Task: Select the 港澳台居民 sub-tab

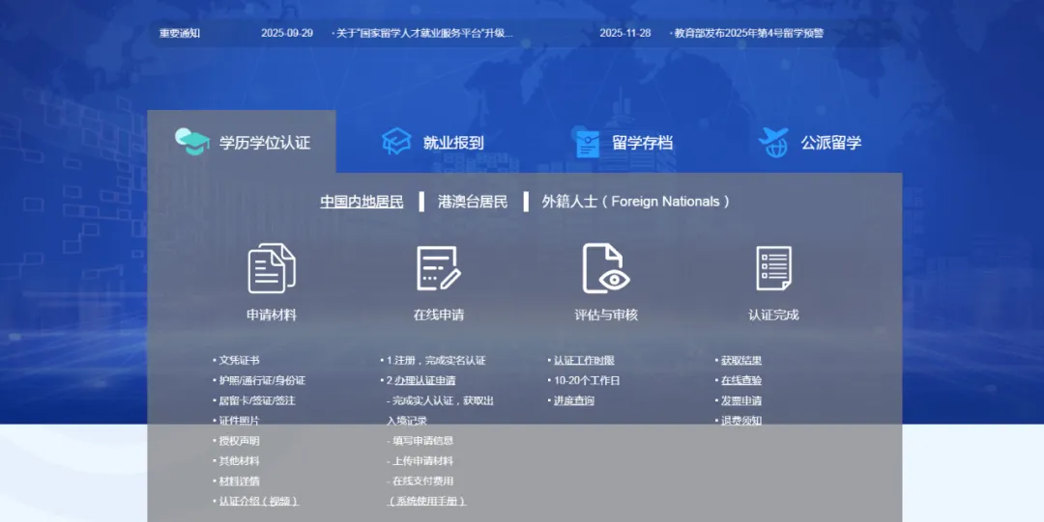Action: point(473,202)
